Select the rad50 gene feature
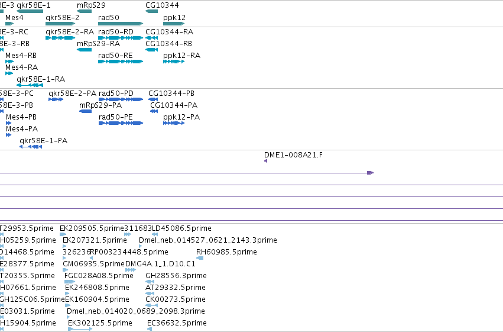The height and width of the screenshot is (332, 503). click(121, 24)
